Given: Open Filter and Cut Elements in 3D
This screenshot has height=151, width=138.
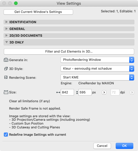Looking at the screenshot, I should [69, 51].
